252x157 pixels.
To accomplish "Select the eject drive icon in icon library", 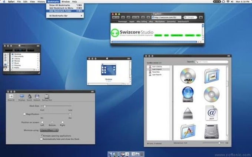I will pyautogui.click(x=188, y=113).
